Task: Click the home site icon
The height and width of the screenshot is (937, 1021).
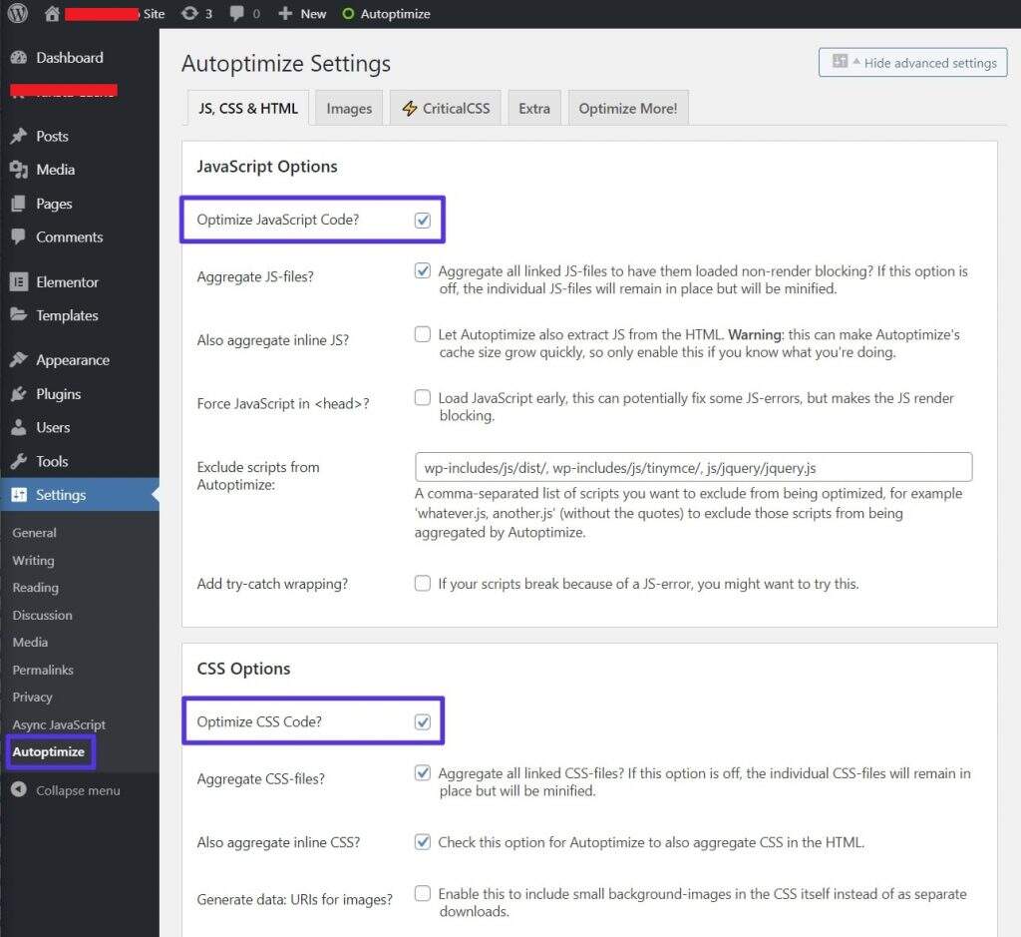Action: pyautogui.click(x=53, y=14)
